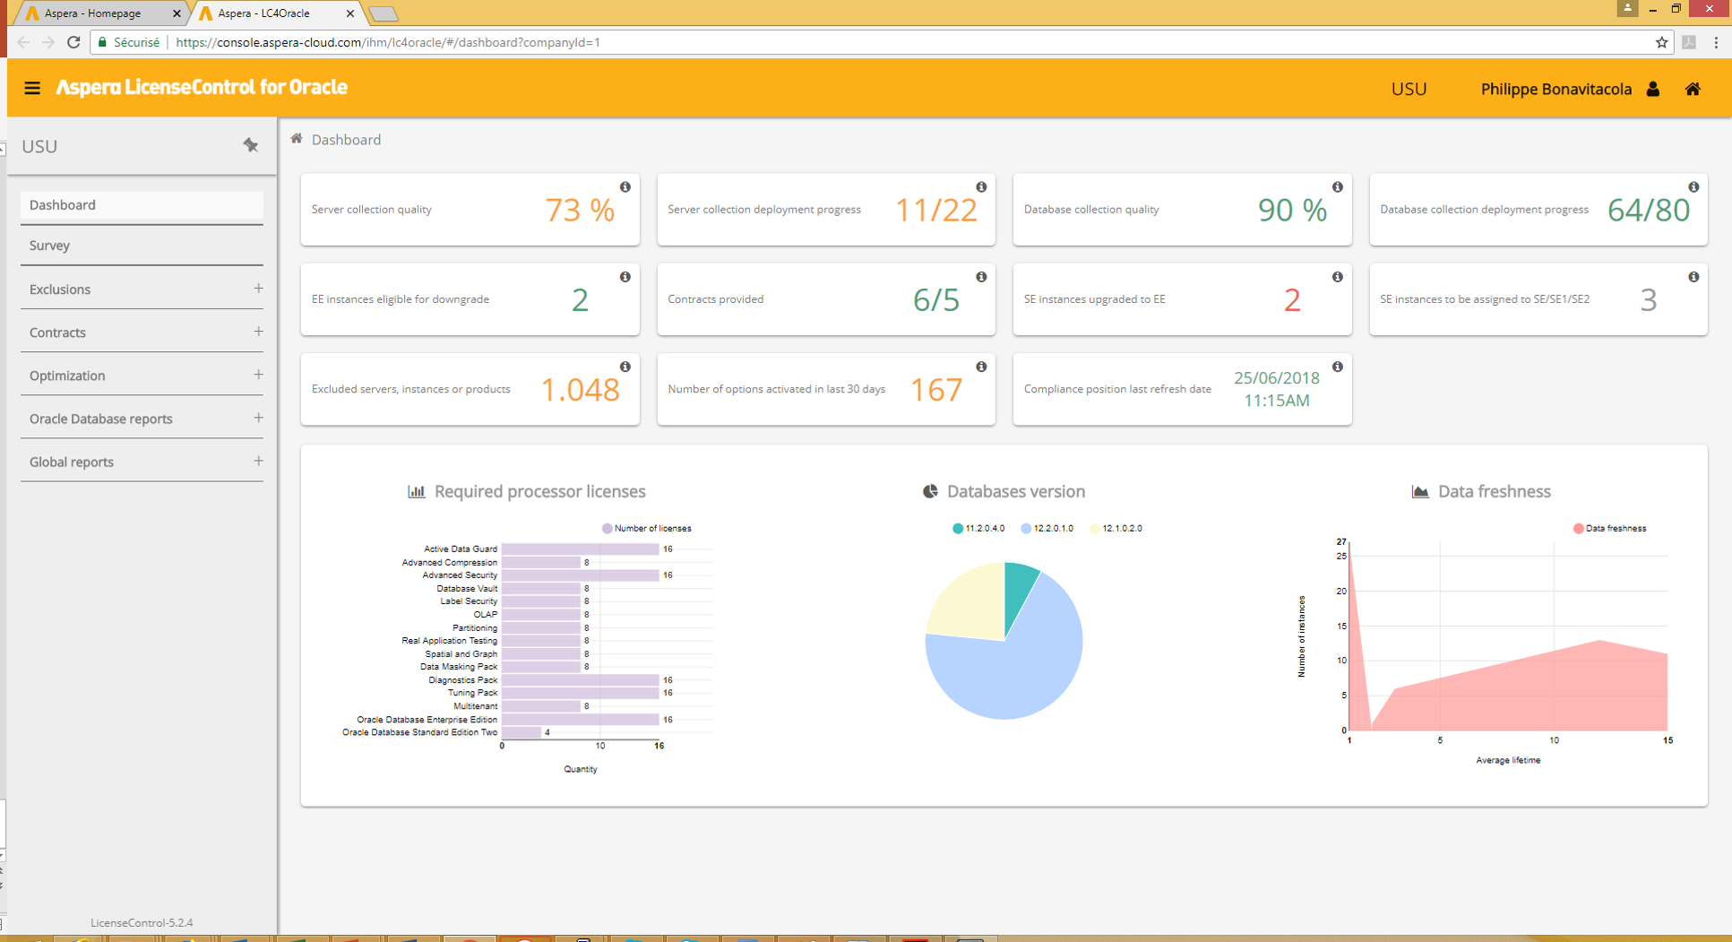Reload the page in browser
1732x942 pixels.
coord(73,42)
